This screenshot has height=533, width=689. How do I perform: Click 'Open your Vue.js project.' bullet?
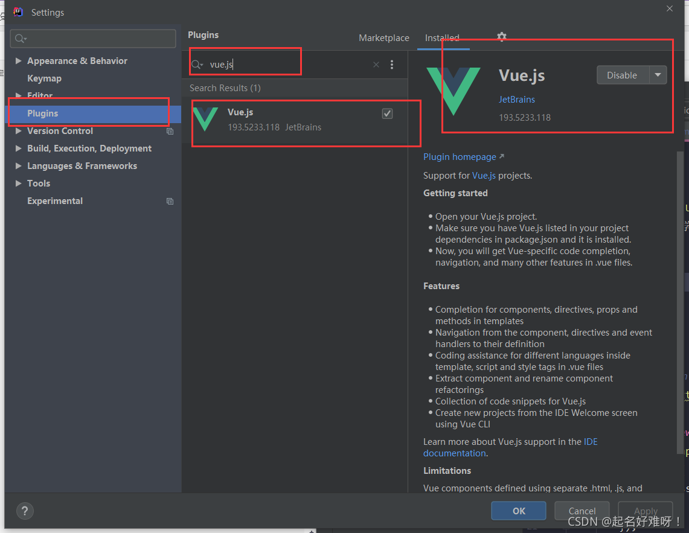486,217
